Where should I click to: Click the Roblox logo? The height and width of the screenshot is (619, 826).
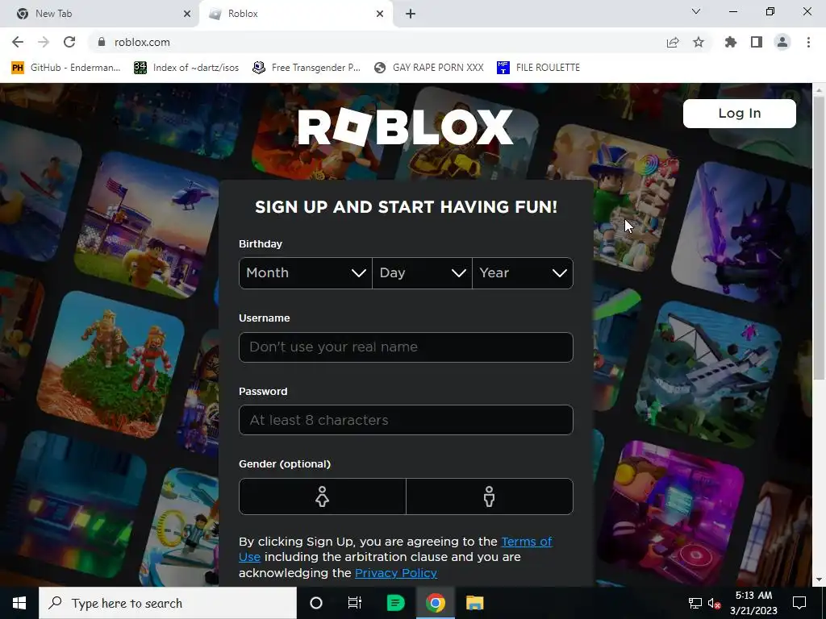[405, 127]
